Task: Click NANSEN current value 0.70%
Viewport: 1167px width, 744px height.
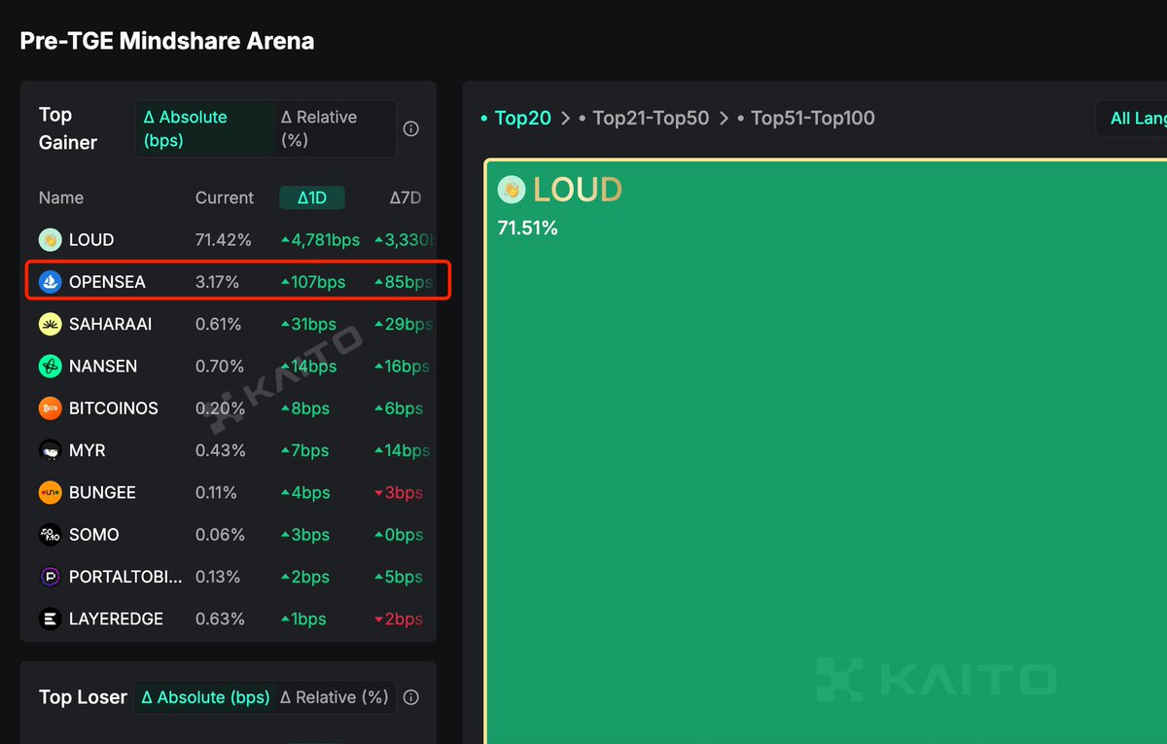Action: pyautogui.click(x=220, y=367)
